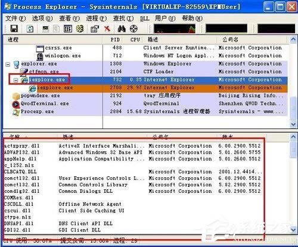
Task: Collapse the explorer.exe process tree node
Action: (8, 64)
